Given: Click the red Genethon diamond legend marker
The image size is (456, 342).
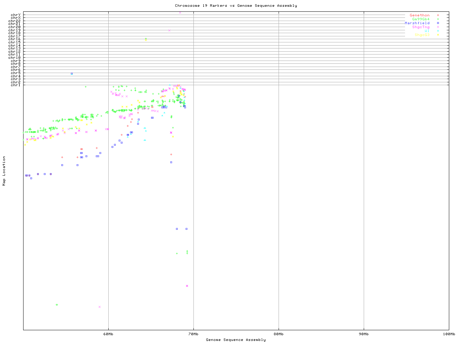Looking at the screenshot, I should (x=438, y=15).
